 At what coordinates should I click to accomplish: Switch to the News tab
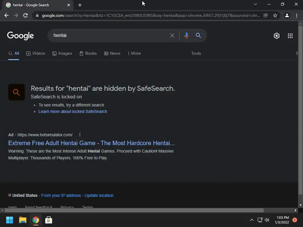click(112, 53)
